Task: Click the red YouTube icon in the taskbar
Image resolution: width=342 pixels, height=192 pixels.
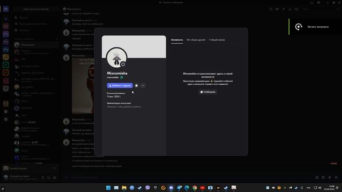Action: (x=203, y=188)
